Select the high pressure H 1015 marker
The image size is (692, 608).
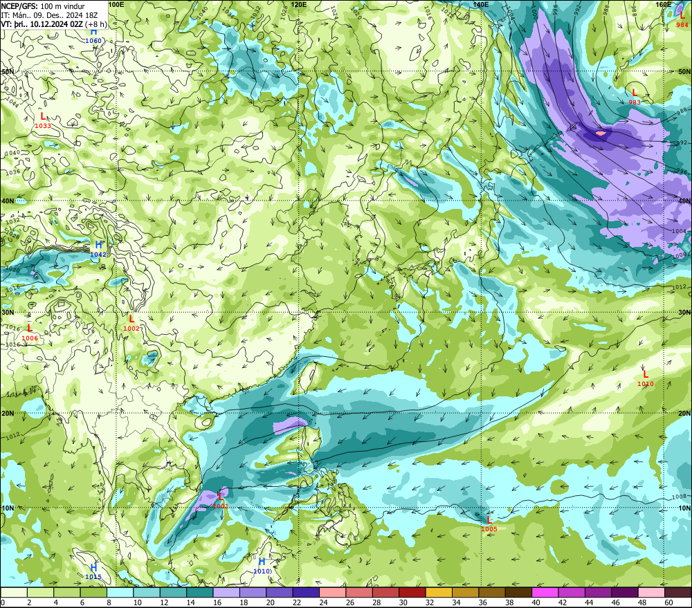click(93, 571)
